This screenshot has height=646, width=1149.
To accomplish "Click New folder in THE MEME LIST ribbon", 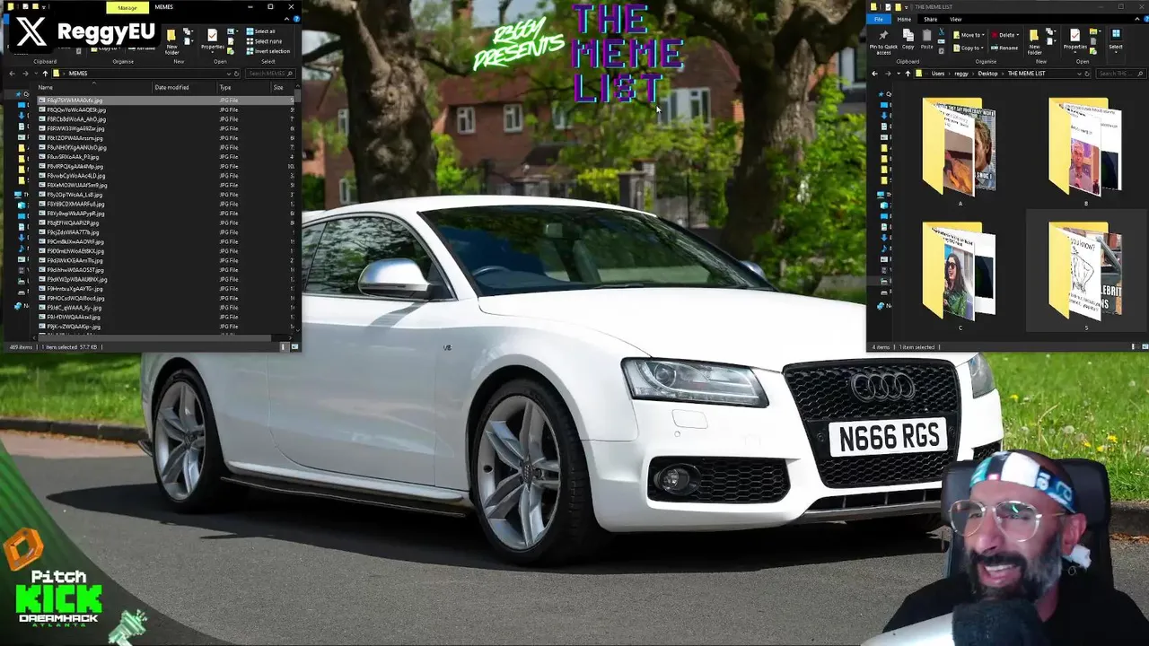I will 1034,41.
